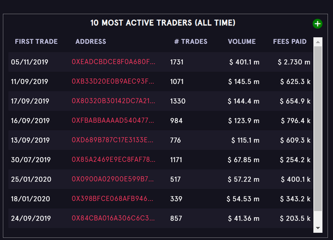The height and width of the screenshot is (240, 333).
Task: Open address 0XEADCBDCE8F0A680F link
Action: tap(113, 62)
